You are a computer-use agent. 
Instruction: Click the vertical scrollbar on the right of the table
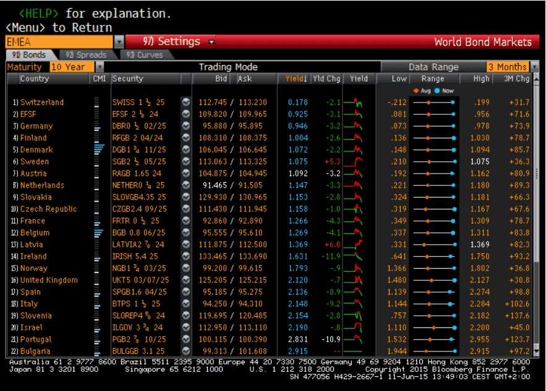[536, 216]
